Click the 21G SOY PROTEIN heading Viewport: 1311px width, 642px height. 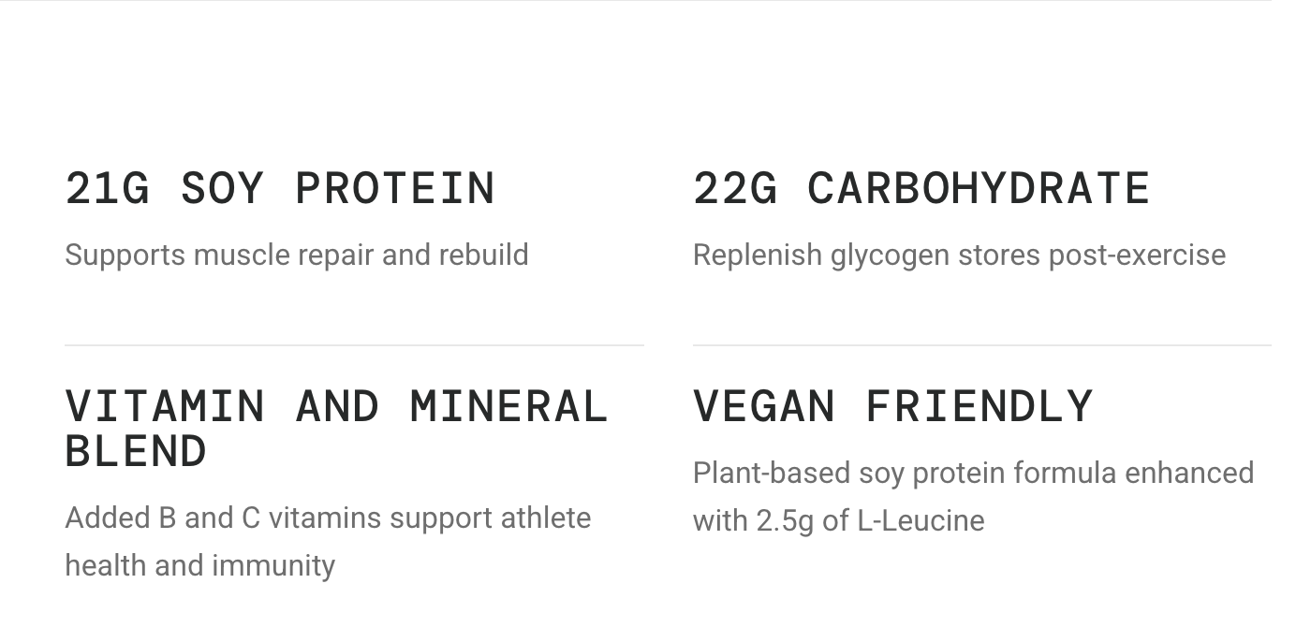click(280, 188)
